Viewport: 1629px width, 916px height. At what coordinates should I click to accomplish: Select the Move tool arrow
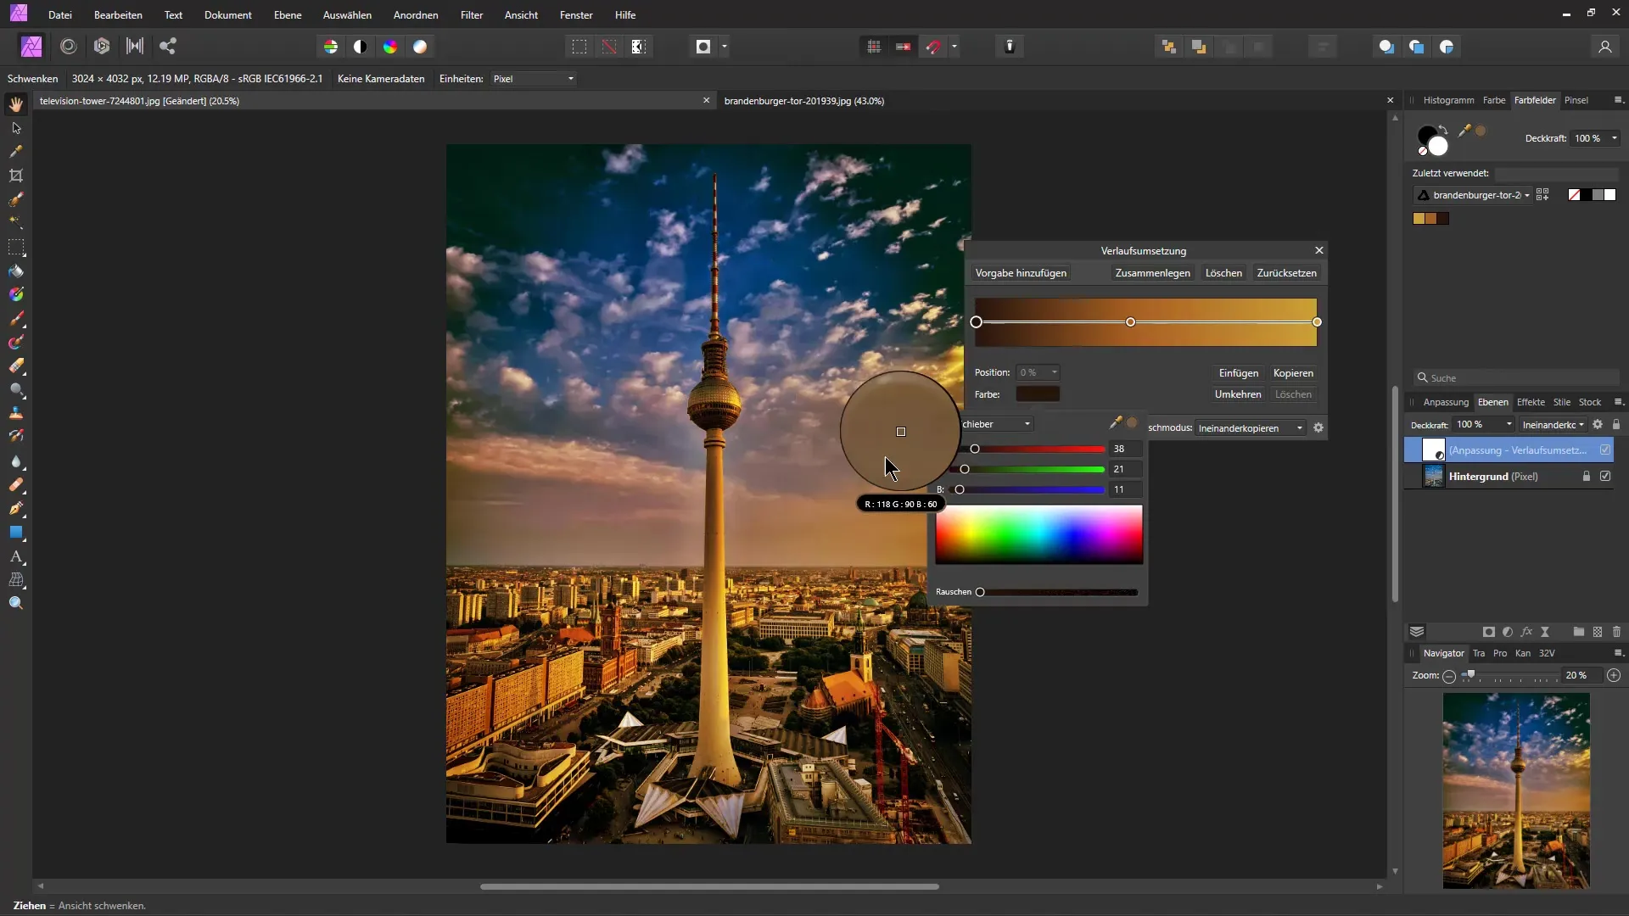tap(16, 128)
